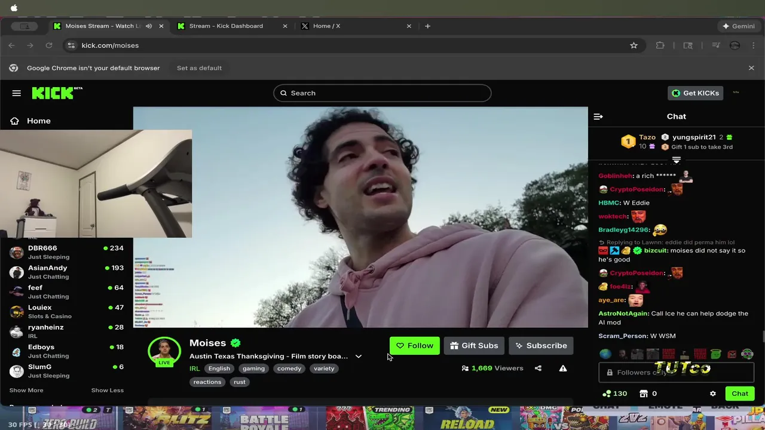This screenshot has width=765, height=430.
Task: Subscribe to Moises channel
Action: (x=541, y=346)
